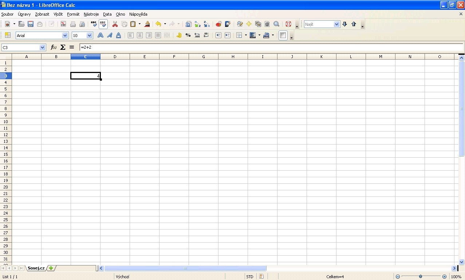Open the Paste options dropdown arrow
This screenshot has width=465, height=280.
click(x=139, y=24)
